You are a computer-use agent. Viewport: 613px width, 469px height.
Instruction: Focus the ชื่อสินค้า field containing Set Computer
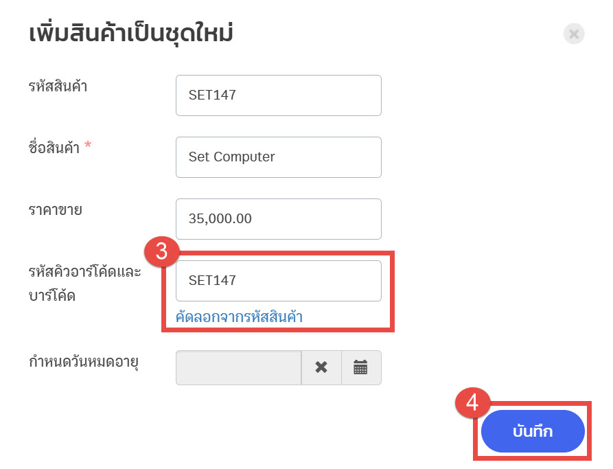(278, 157)
